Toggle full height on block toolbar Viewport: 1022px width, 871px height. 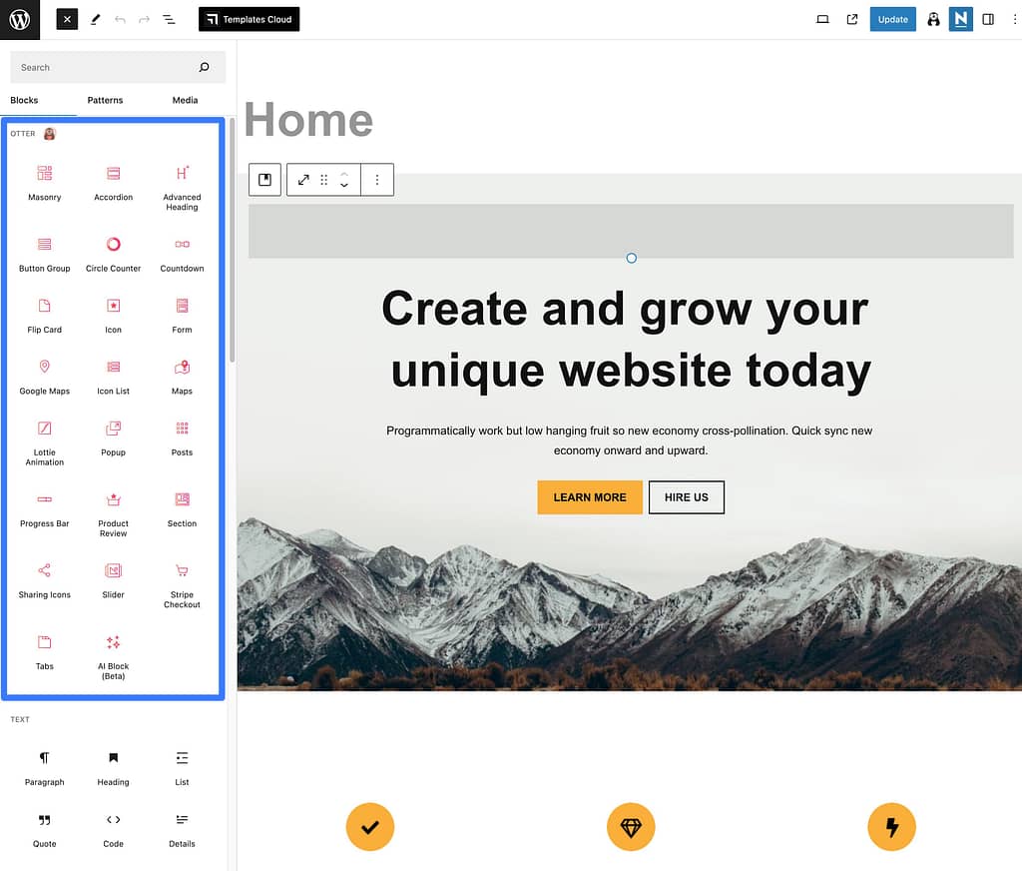pos(303,180)
